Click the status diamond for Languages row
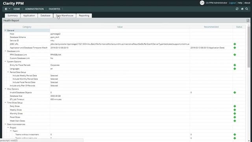This screenshot has width=252, height=142. pos(235,69)
